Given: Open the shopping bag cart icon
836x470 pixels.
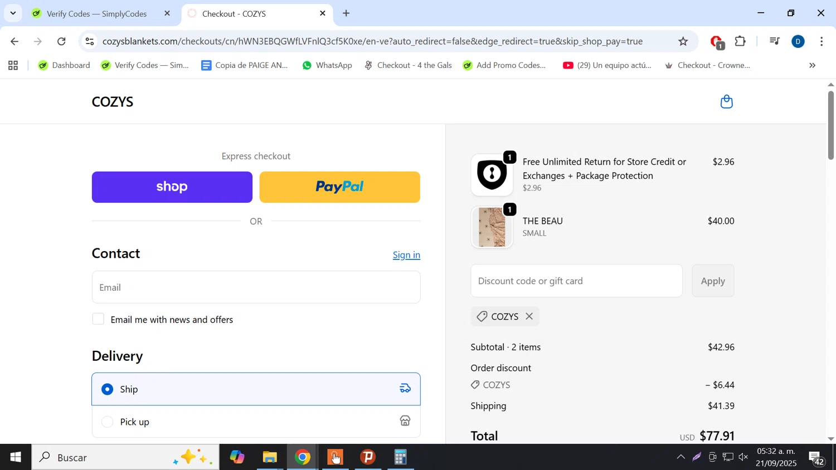Looking at the screenshot, I should [x=726, y=101].
